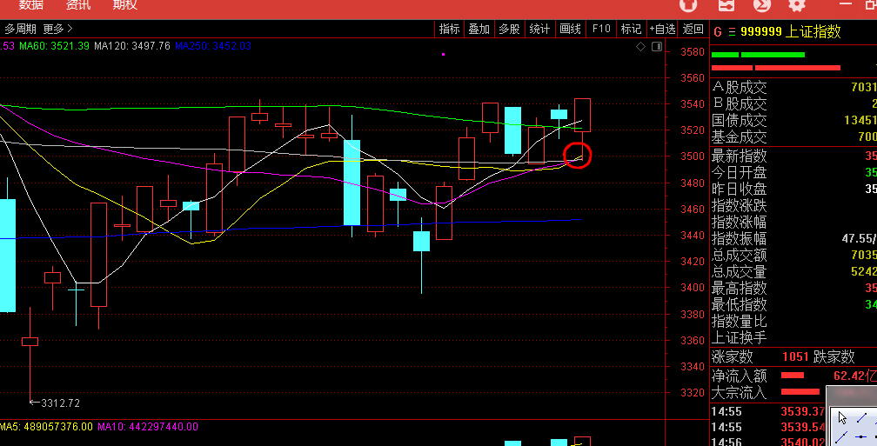
Task: Click the red G flag beside 999999
Action: (x=717, y=32)
